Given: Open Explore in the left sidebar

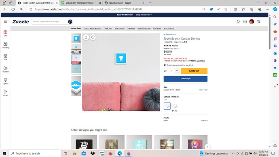Looking at the screenshot, I should [5, 81].
